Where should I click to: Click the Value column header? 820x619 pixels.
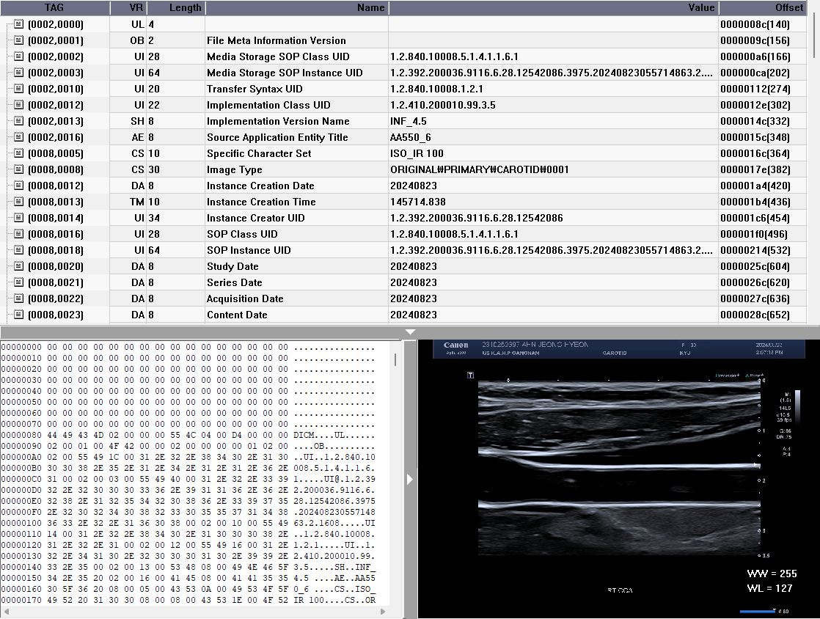click(554, 7)
